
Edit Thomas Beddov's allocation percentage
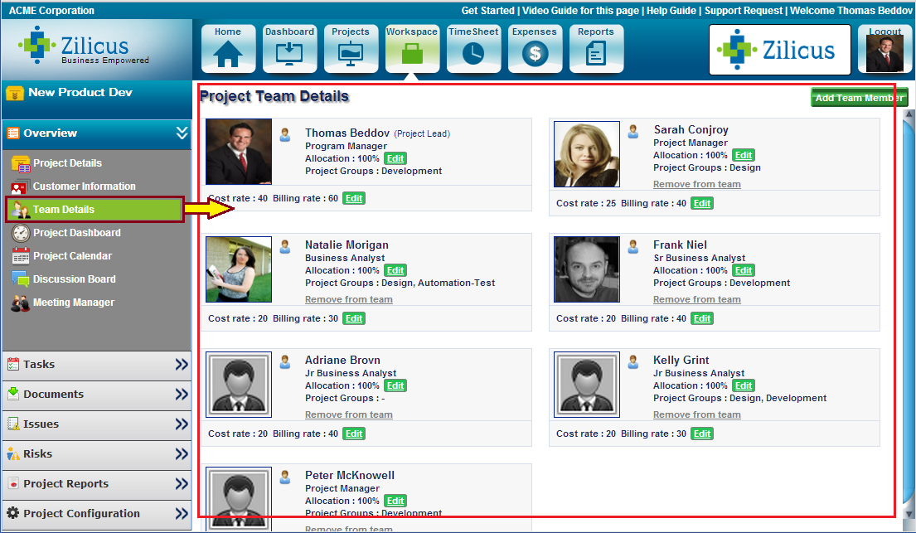tap(395, 158)
